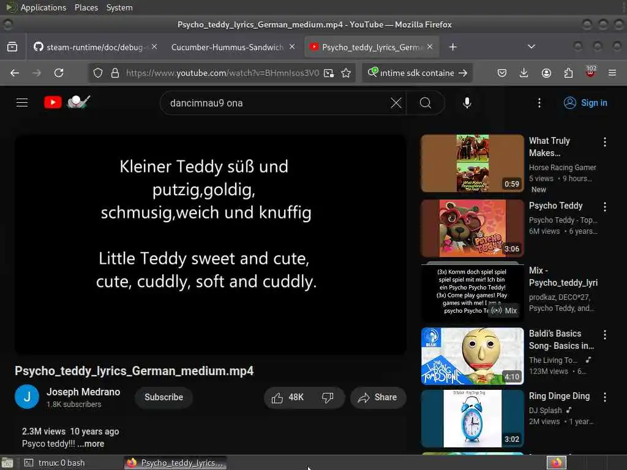The width and height of the screenshot is (627, 470).
Task: Open YouTube settings three-dot menu
Action: (x=539, y=103)
